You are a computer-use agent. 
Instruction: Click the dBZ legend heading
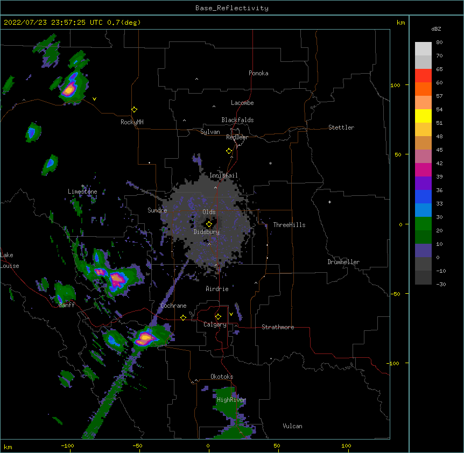pyautogui.click(x=436, y=29)
